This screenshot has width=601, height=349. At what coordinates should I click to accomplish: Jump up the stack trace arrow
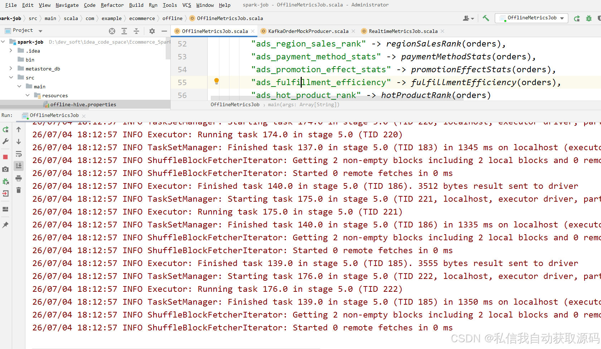click(x=19, y=129)
